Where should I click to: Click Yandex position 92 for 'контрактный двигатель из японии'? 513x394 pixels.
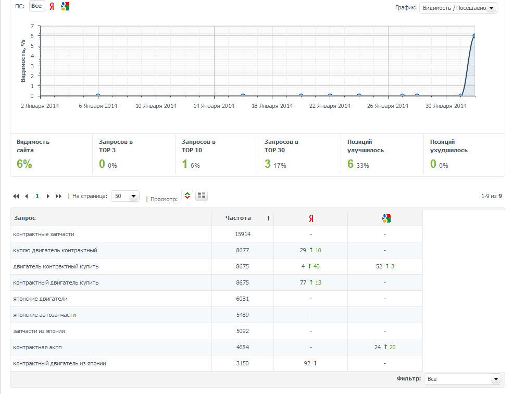click(x=307, y=363)
